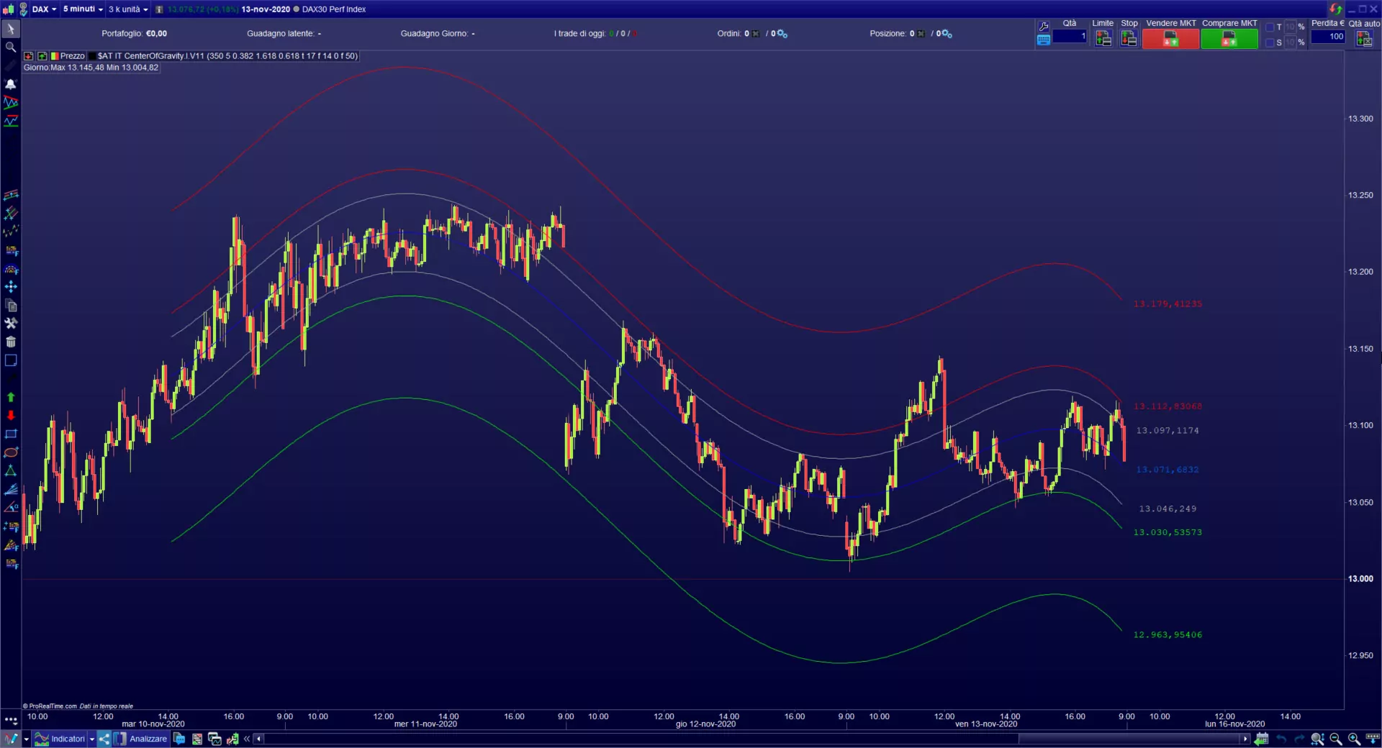This screenshot has width=1382, height=748.
Task: Toggle the first red arrow box before Prezzo
Action: [x=29, y=56]
